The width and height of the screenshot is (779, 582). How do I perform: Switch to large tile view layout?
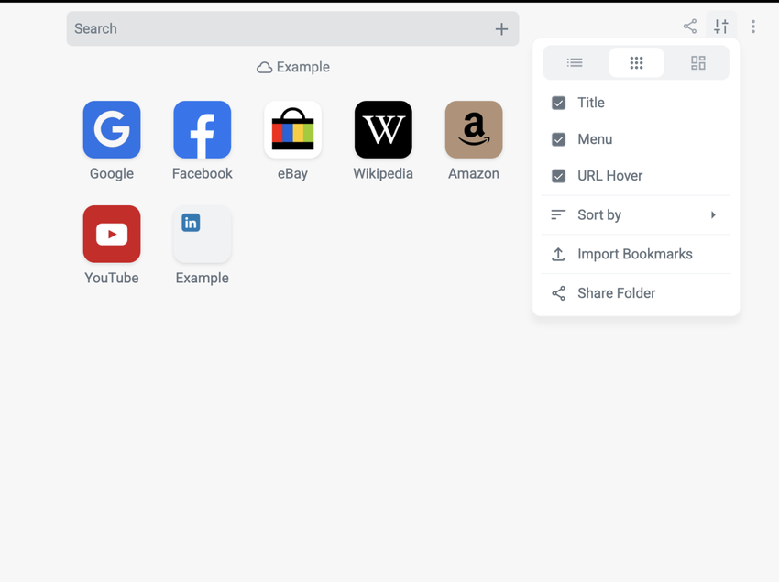(x=698, y=62)
